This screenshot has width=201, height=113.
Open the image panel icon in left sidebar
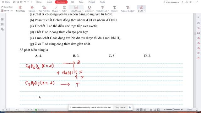2,24
